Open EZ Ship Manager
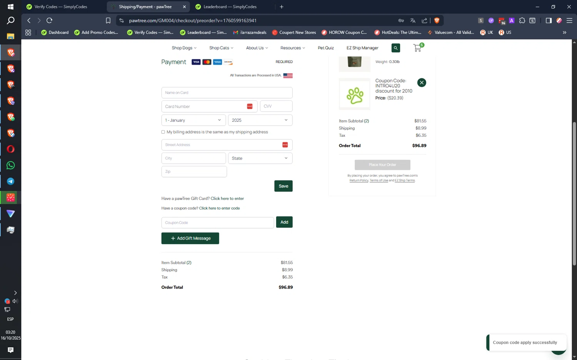Screen dimensions: 577x360 (x=362, y=48)
